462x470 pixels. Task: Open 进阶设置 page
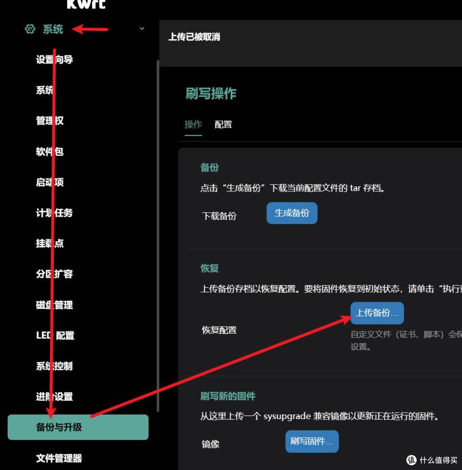pyautogui.click(x=54, y=396)
